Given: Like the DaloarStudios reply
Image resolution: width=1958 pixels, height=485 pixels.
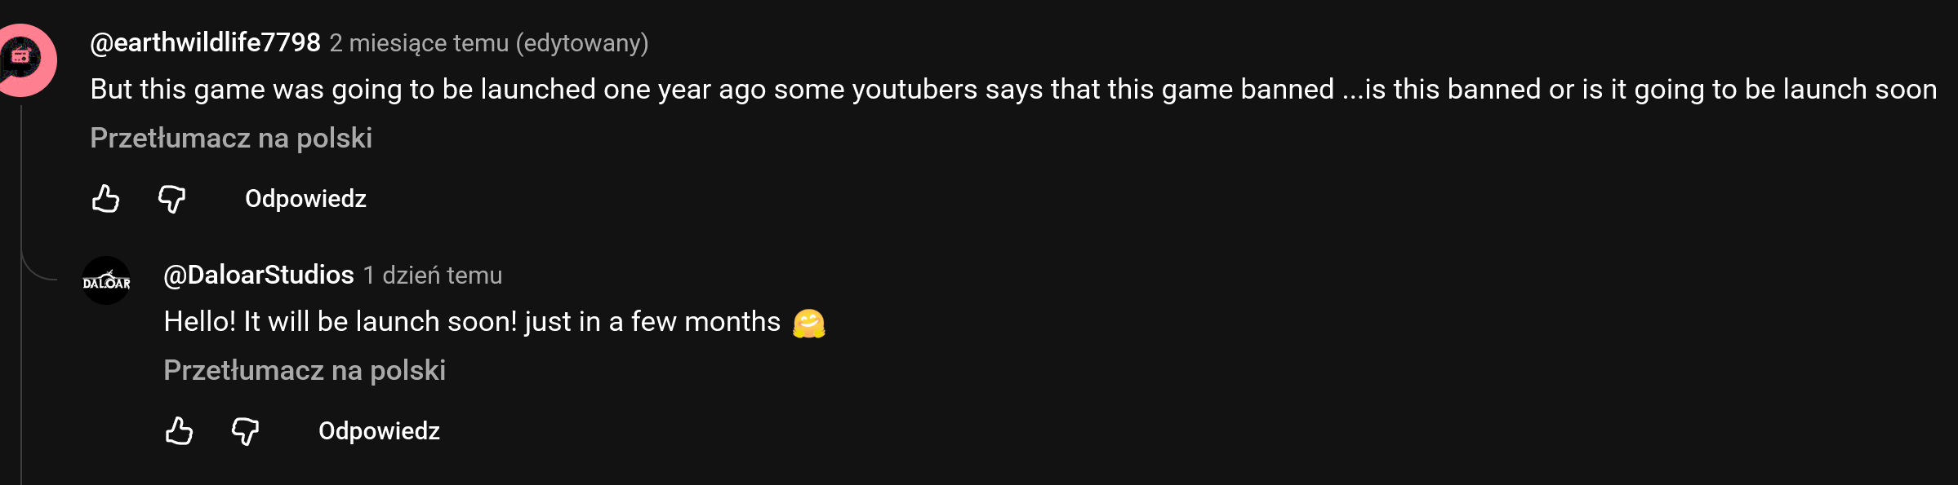Looking at the screenshot, I should 180,430.
